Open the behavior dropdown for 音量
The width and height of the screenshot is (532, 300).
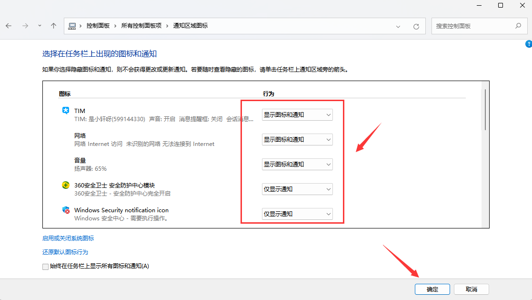[x=297, y=165]
